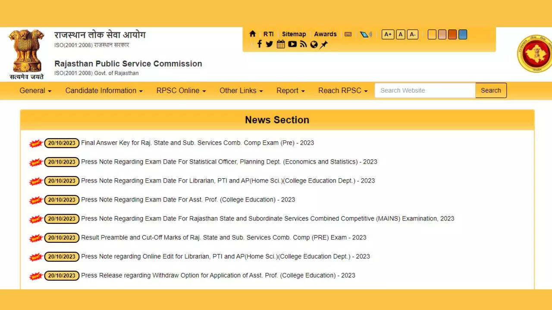Open the Twitter bird icon link
The height and width of the screenshot is (310, 552).
(x=270, y=44)
